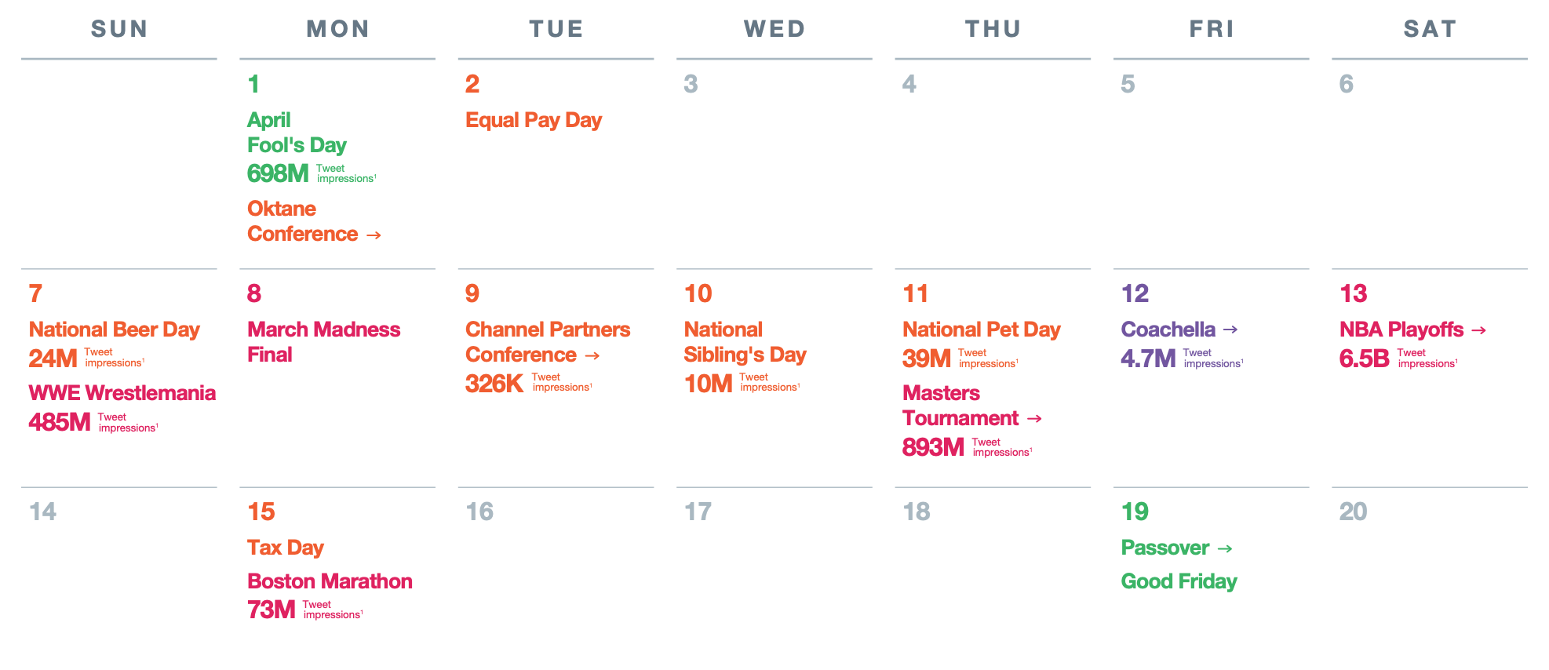Click the arrow beside Channel Partners Conference
Screen dimensions: 1549x670
(592, 355)
